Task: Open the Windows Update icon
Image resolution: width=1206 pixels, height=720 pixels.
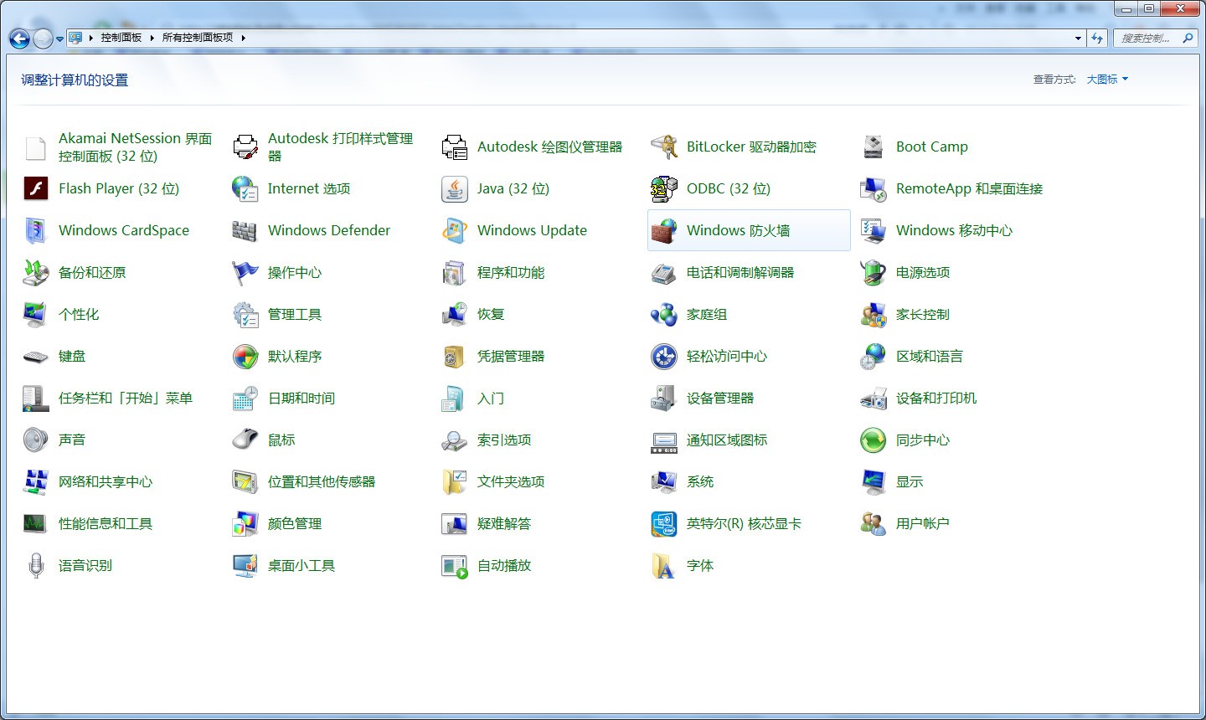Action: 455,231
